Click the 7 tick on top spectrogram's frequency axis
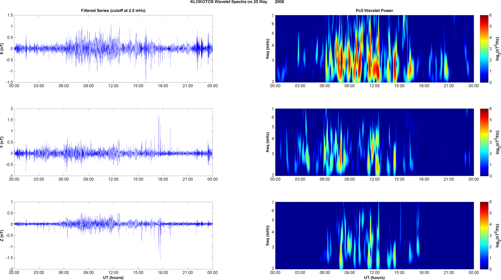This screenshot has height=280, width=501. point(273,15)
